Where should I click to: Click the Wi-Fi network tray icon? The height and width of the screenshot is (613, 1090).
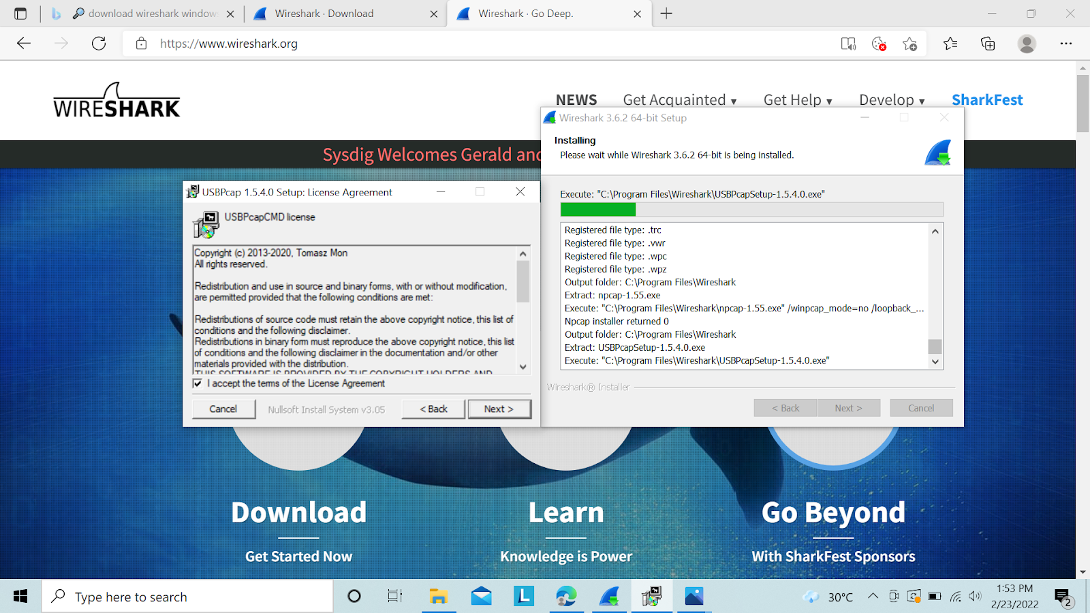pos(956,597)
